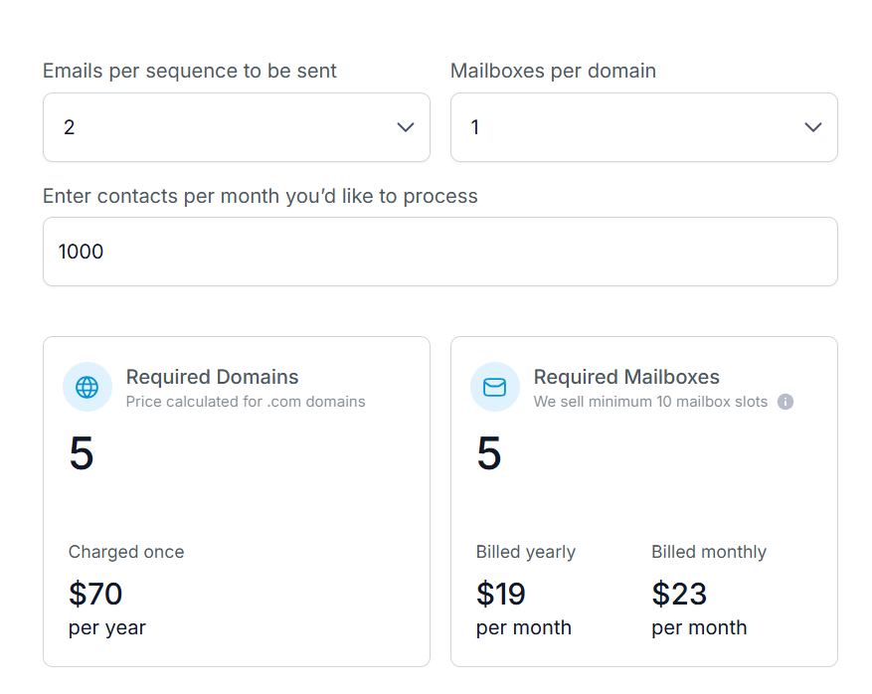Click the 'Enter contacts per month' label
Viewport: 872px width, 694px height.
260,196
